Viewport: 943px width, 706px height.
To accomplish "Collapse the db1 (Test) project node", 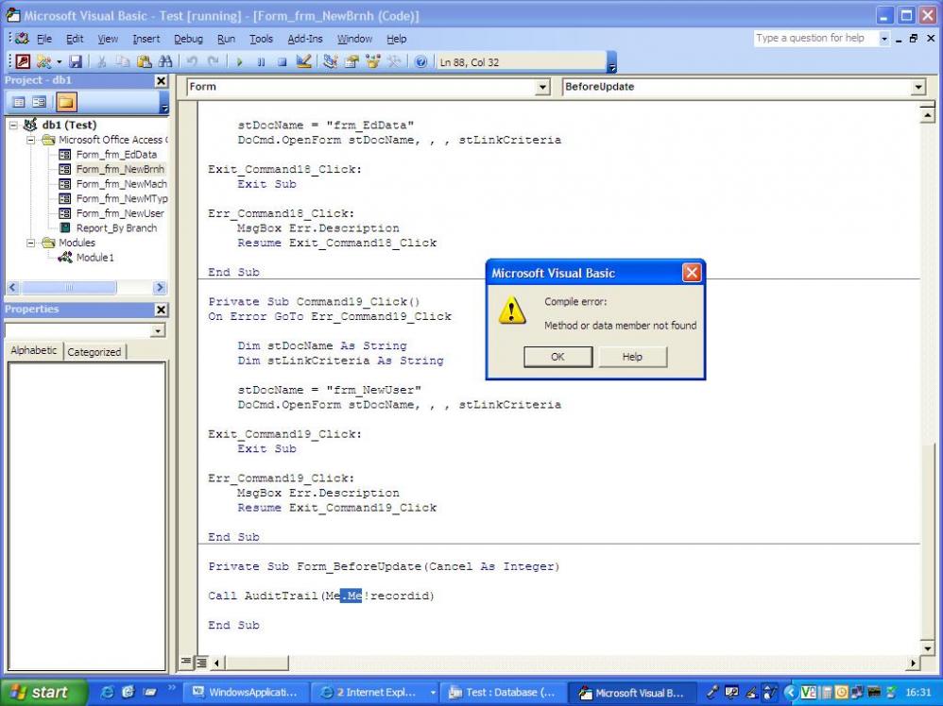I will tap(13, 125).
